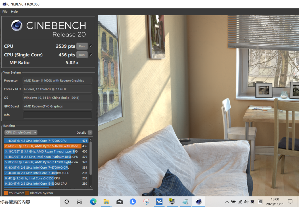Run the CPU multi-core benchmark

(x=82, y=46)
